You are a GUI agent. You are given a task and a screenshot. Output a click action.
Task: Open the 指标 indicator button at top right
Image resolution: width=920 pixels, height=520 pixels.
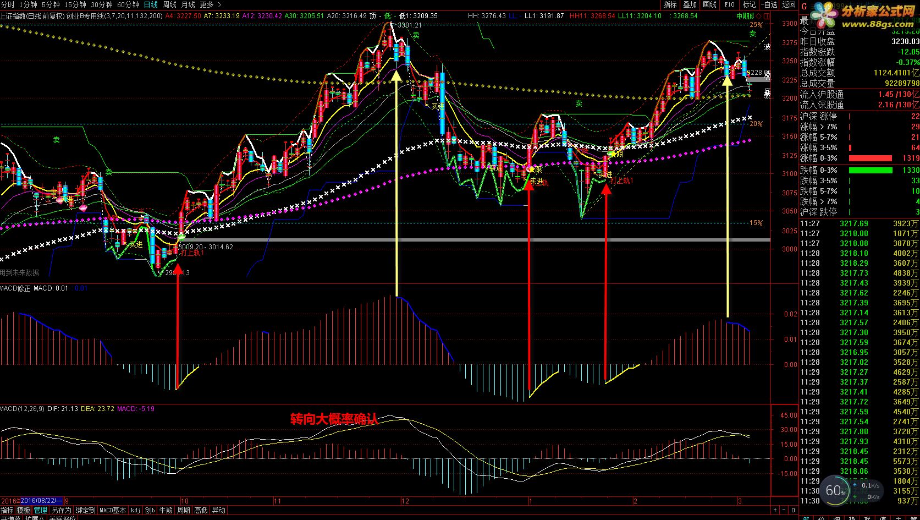pyautogui.click(x=670, y=4)
